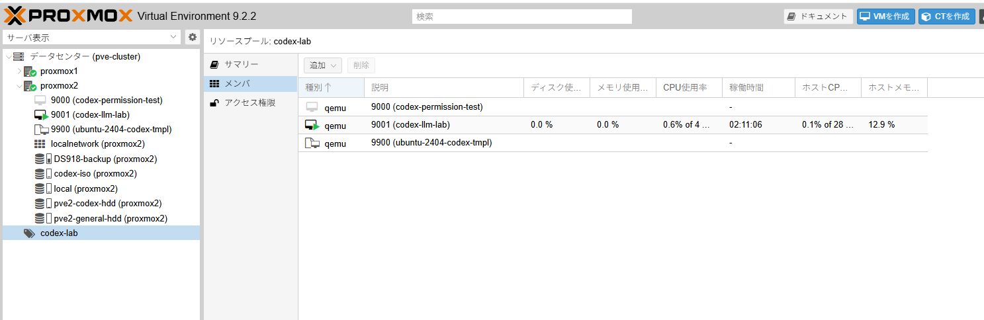Click template 9900 icon in tree
This screenshot has height=320, width=984.
[x=40, y=130]
